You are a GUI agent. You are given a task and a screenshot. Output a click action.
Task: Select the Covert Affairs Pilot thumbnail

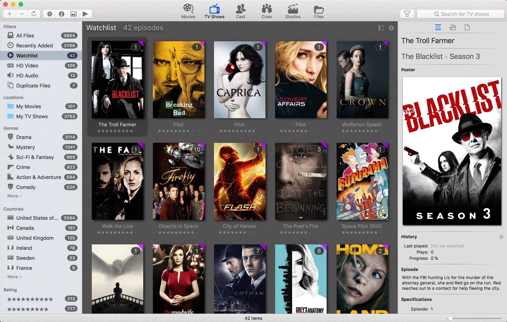click(301, 79)
